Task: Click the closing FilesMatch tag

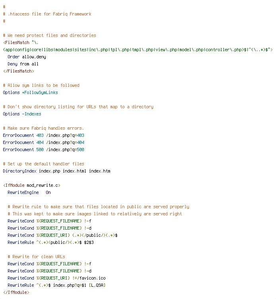Action: [x=19, y=71]
